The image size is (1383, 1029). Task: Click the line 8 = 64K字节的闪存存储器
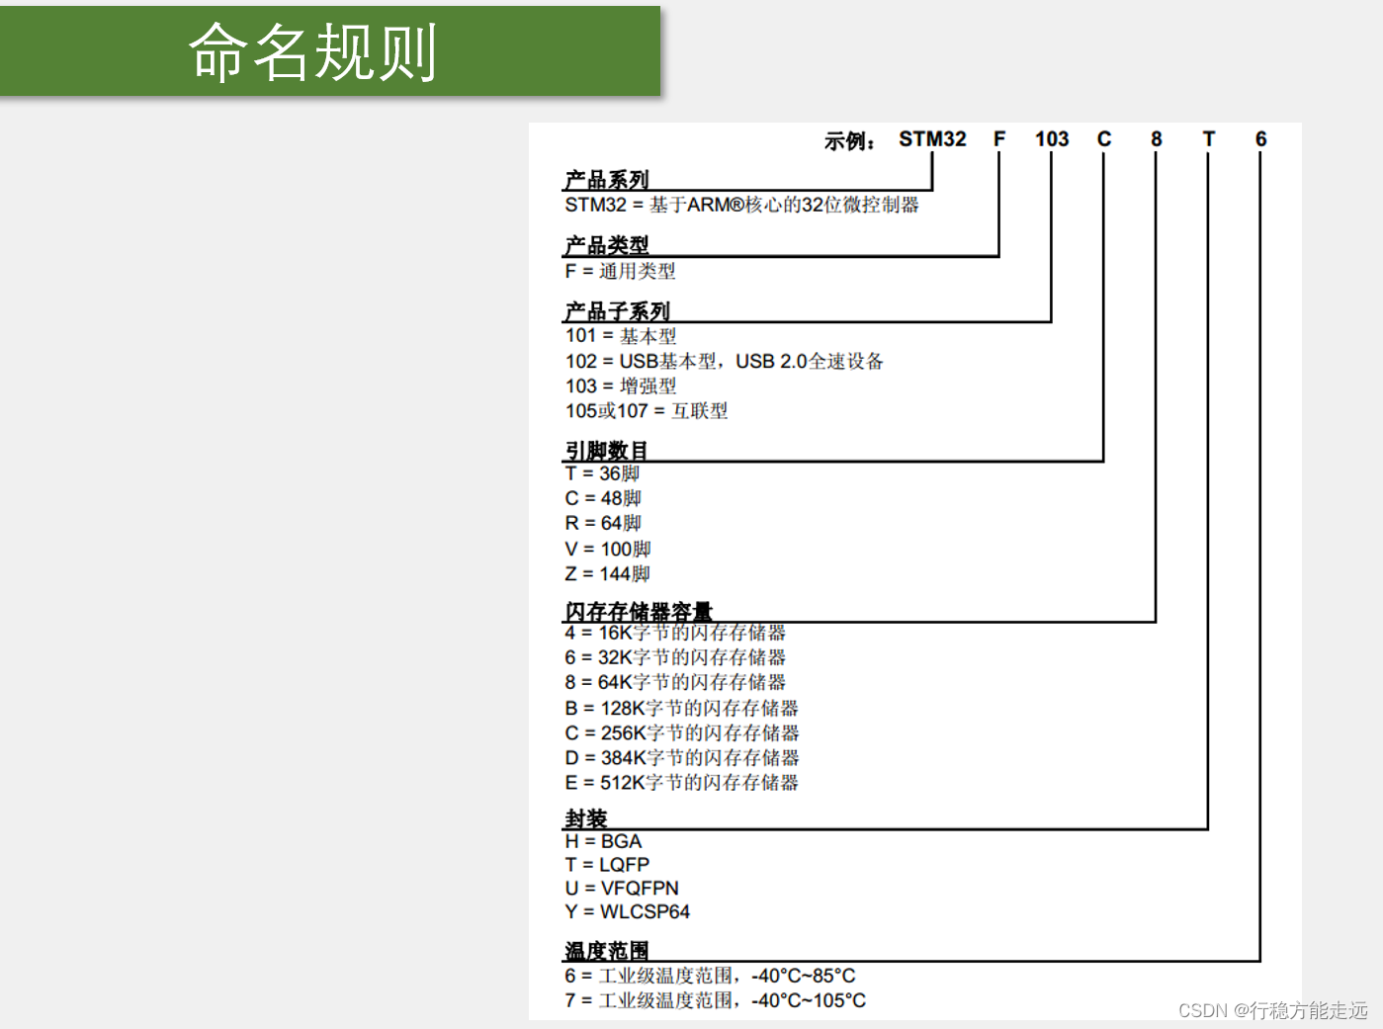675,682
